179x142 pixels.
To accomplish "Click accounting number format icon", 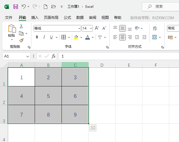I will (x=170, y=37).
